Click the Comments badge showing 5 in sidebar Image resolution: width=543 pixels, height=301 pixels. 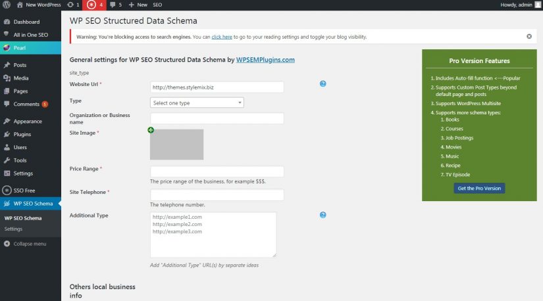pos(45,104)
